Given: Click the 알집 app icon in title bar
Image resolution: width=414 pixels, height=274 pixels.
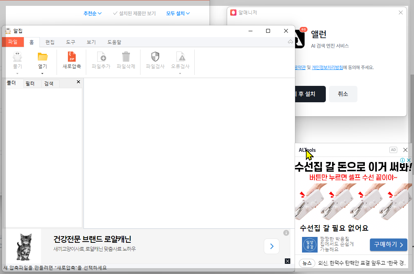Looking at the screenshot, I should [8, 31].
